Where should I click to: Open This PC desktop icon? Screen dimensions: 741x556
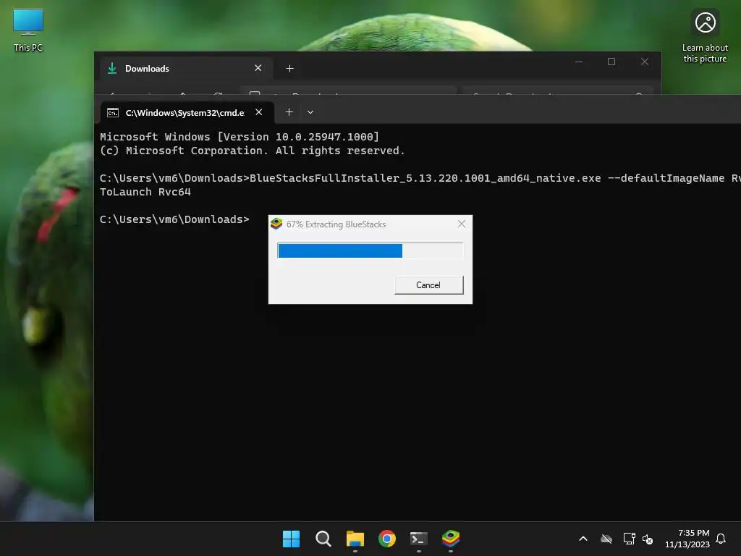coord(28,30)
